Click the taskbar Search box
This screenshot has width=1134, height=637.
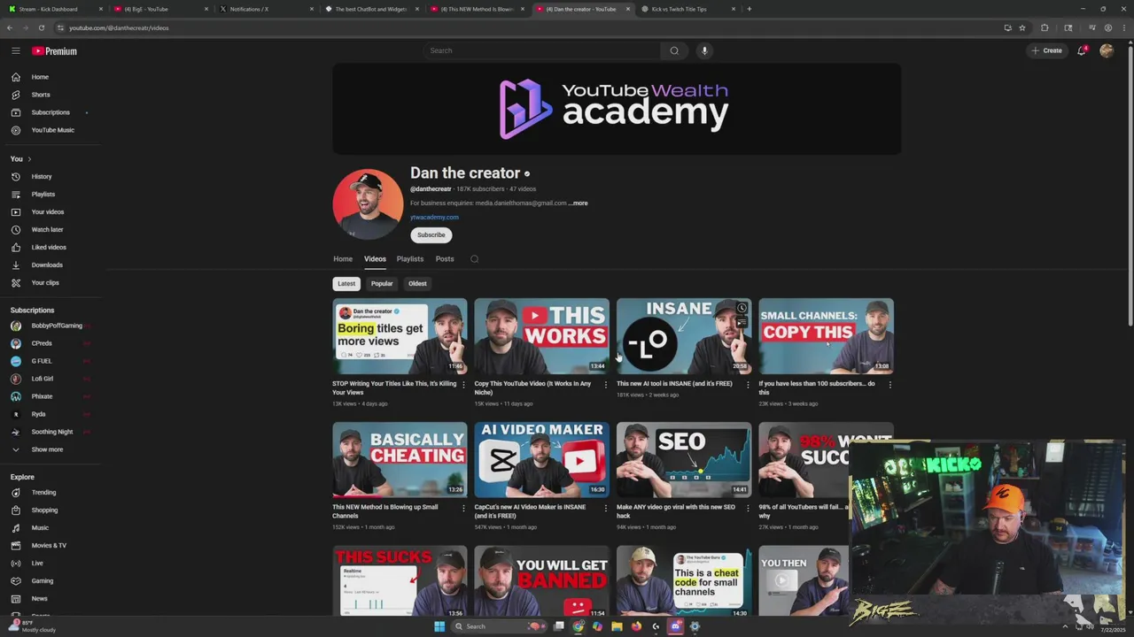click(x=499, y=626)
